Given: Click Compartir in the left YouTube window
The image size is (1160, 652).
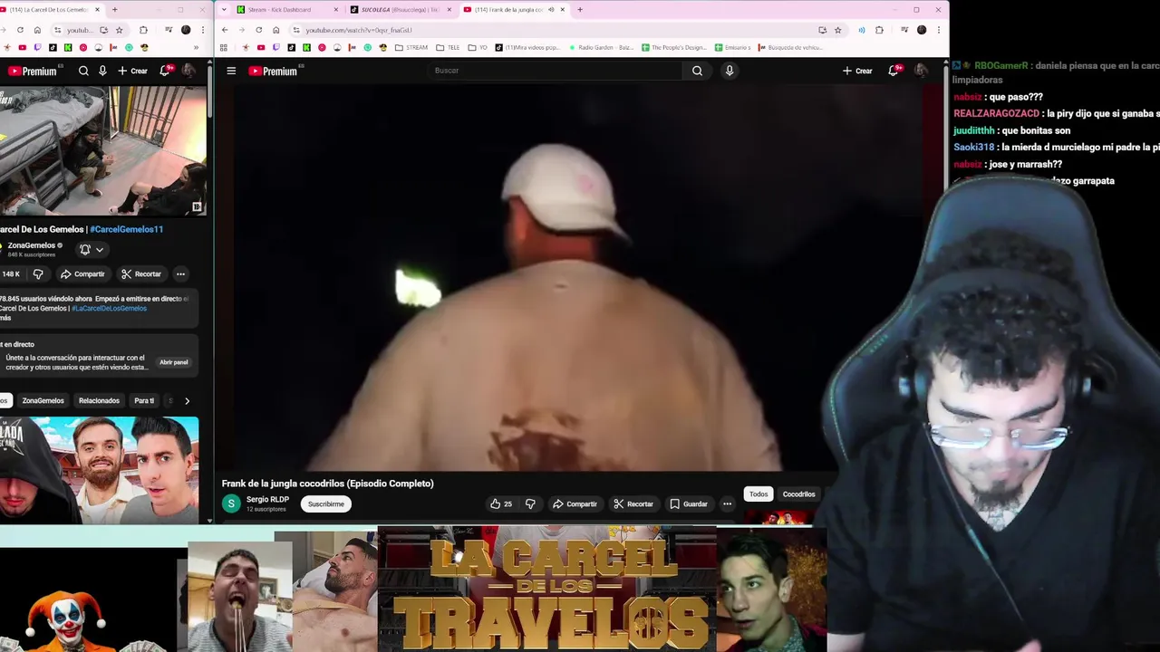Looking at the screenshot, I should tap(82, 273).
